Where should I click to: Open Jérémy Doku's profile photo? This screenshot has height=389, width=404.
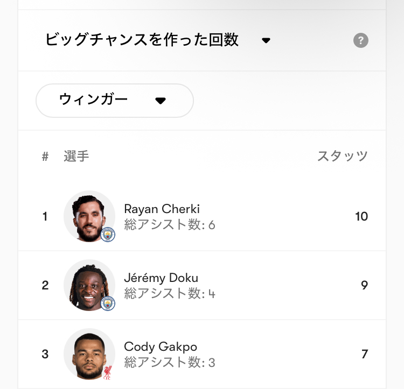[88, 285]
